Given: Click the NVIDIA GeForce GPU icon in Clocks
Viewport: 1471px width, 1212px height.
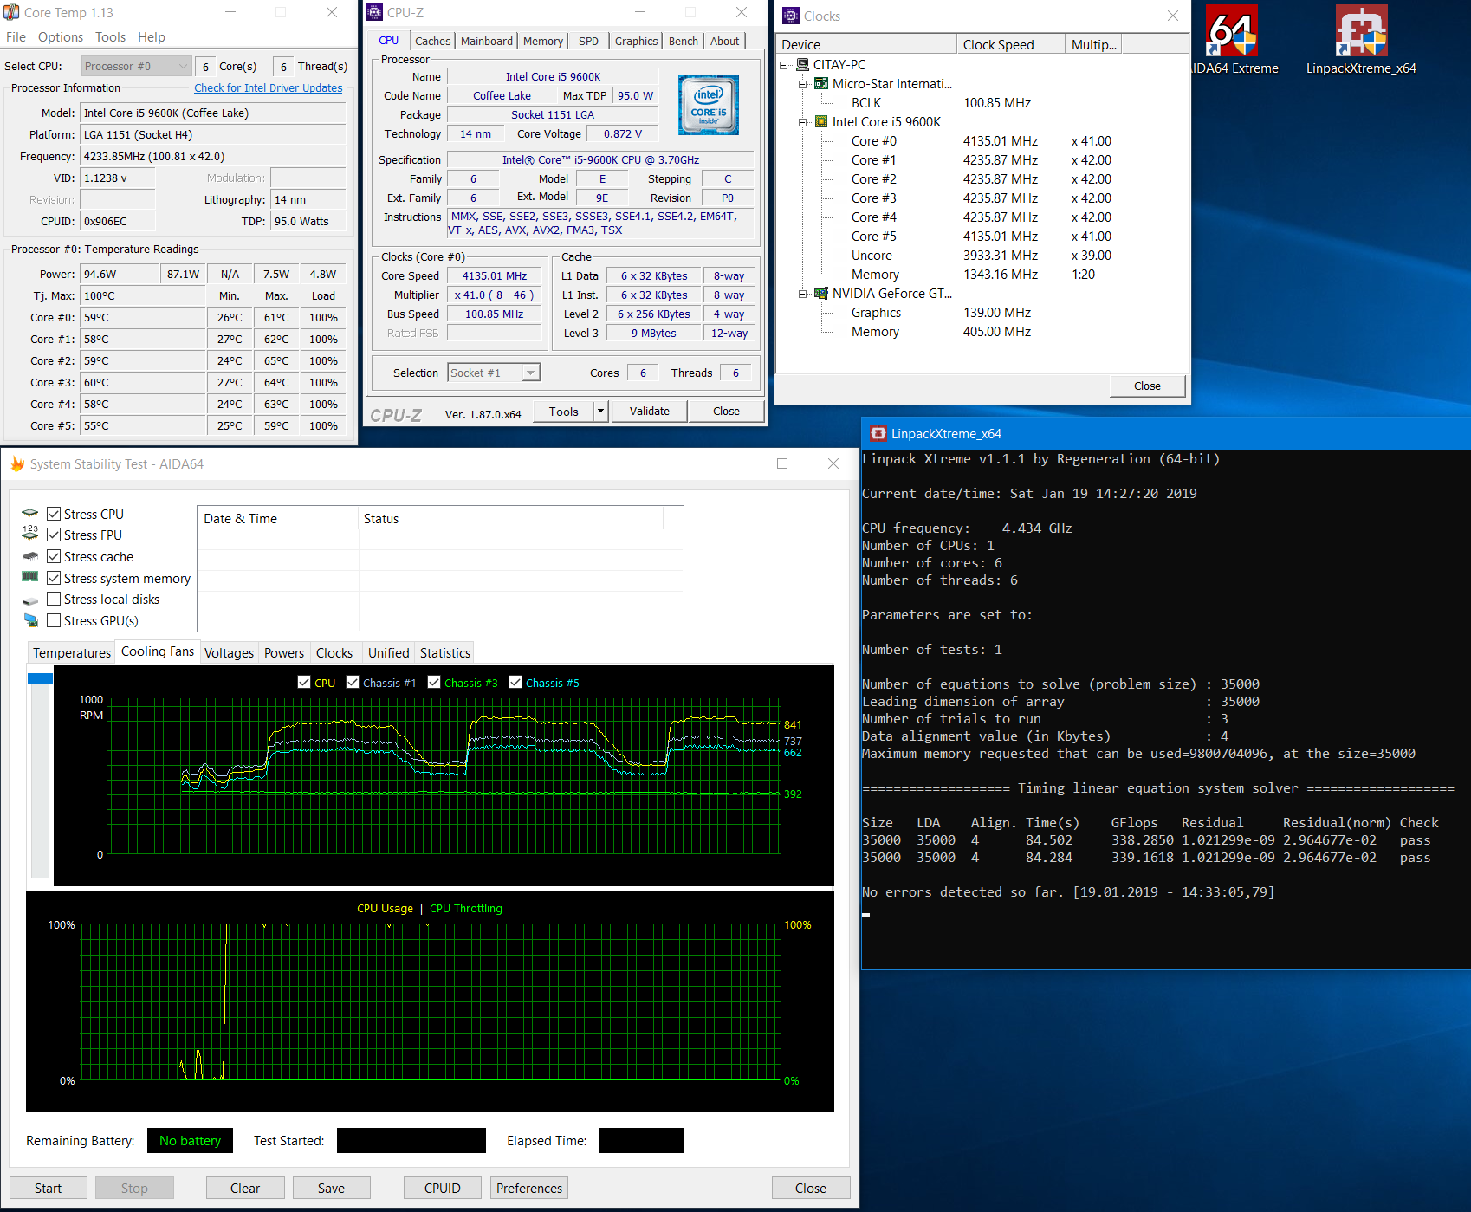Looking at the screenshot, I should pyautogui.click(x=821, y=293).
